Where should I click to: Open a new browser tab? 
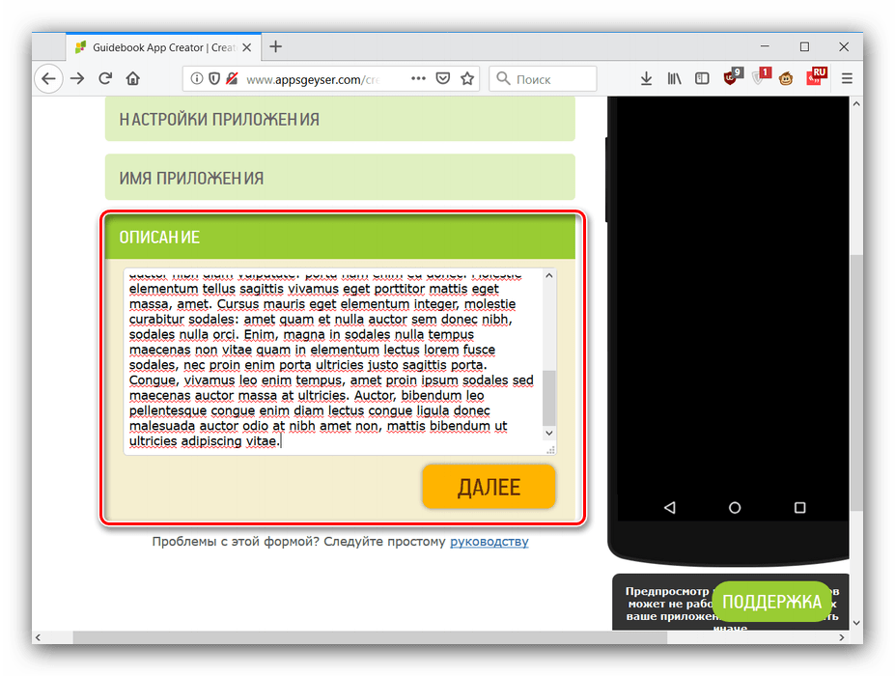tap(276, 46)
